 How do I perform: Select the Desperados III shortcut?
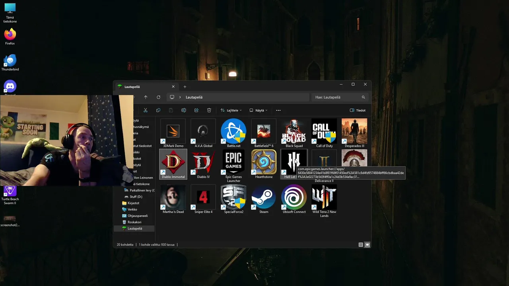pos(354,133)
